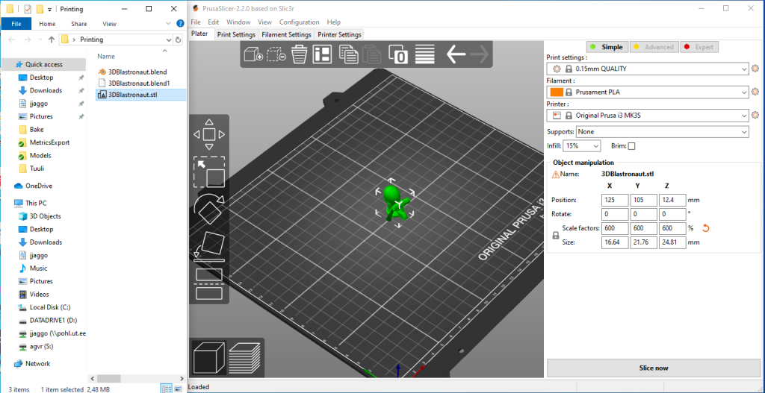Select Expert mode
This screenshot has width=765, height=393.
click(699, 47)
